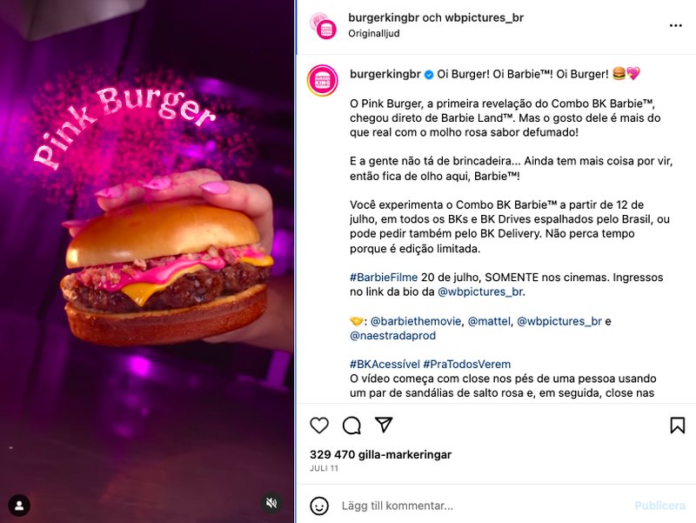The height and width of the screenshot is (523, 696).
Task: Open the three-dot more options menu
Action: coord(676,26)
